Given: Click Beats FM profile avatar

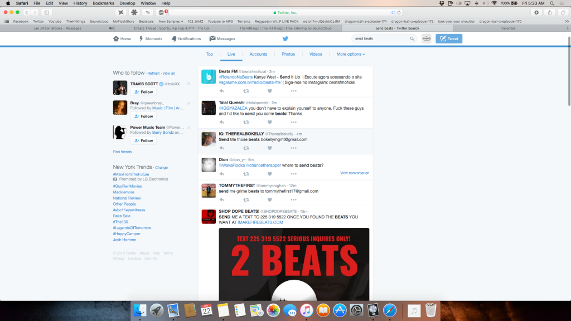Looking at the screenshot, I should [x=209, y=77].
